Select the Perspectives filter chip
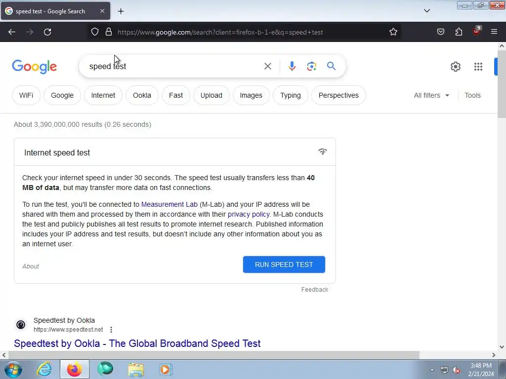Image resolution: width=506 pixels, height=379 pixels. coord(338,95)
